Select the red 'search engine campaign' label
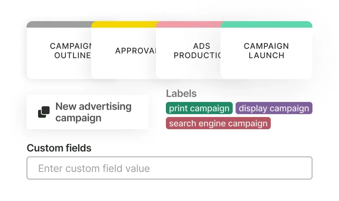This screenshot has width=339, height=201. (x=218, y=123)
